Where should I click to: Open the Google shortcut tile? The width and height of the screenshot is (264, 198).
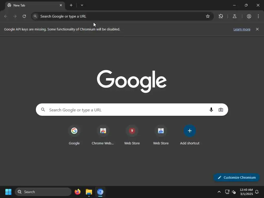74,135
